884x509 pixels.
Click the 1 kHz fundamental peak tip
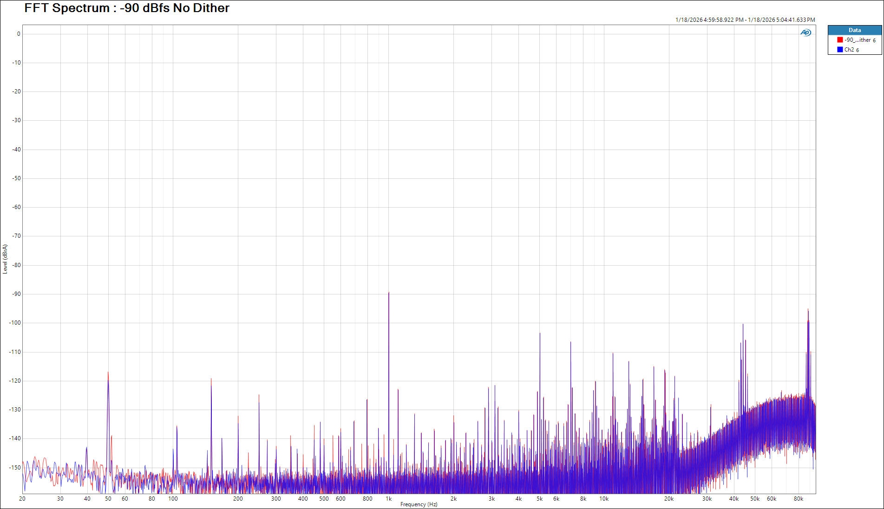pyautogui.click(x=389, y=293)
